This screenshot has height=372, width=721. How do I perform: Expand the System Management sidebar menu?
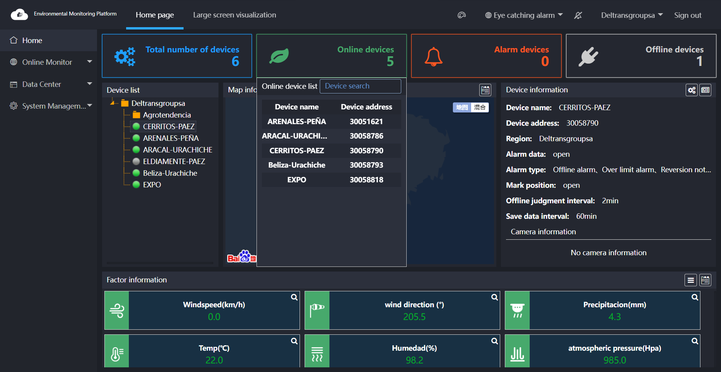tap(49, 106)
